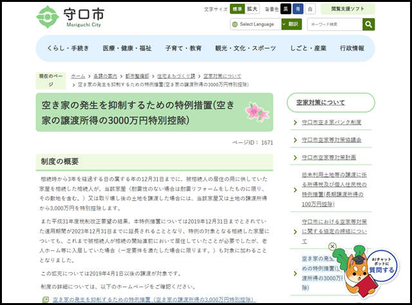Open 都市整備部 breadcrumb link
The width and height of the screenshot is (412, 305).
coord(137,76)
